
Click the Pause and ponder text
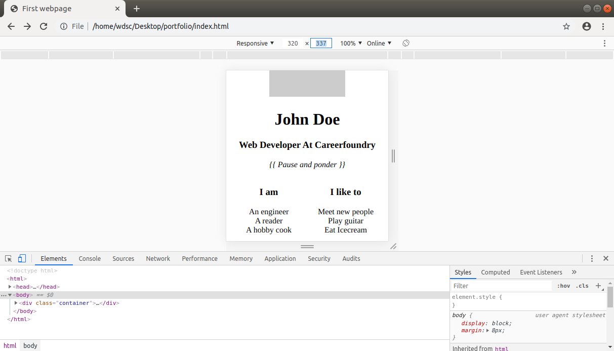click(x=307, y=165)
